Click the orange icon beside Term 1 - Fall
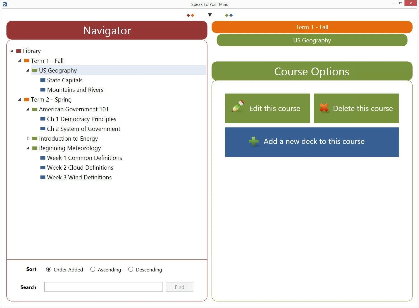Viewport: 419px width, 308px height. coord(27,61)
